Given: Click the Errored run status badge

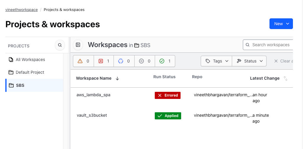Looking at the screenshot, I should point(168,95).
